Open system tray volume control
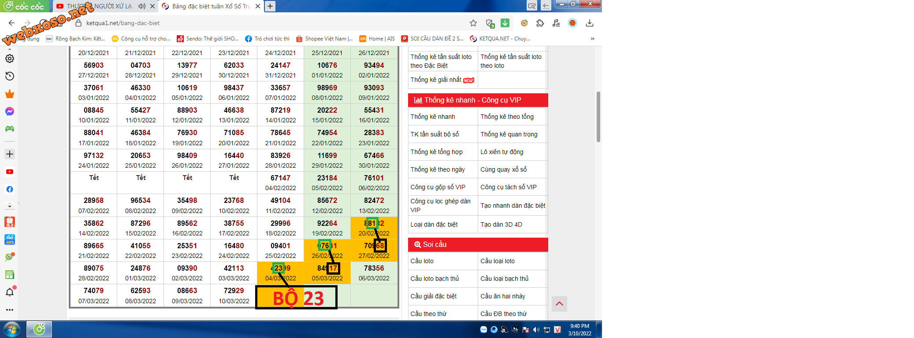 coord(536,330)
